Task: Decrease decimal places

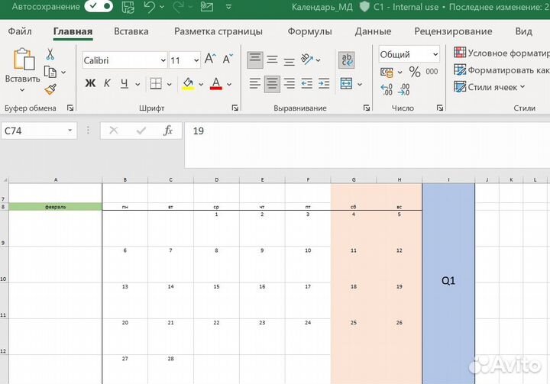Action: point(404,89)
